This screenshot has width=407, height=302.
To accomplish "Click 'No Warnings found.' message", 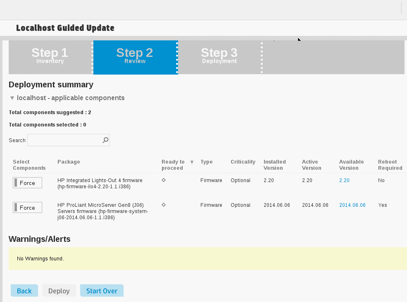I will coord(40,258).
